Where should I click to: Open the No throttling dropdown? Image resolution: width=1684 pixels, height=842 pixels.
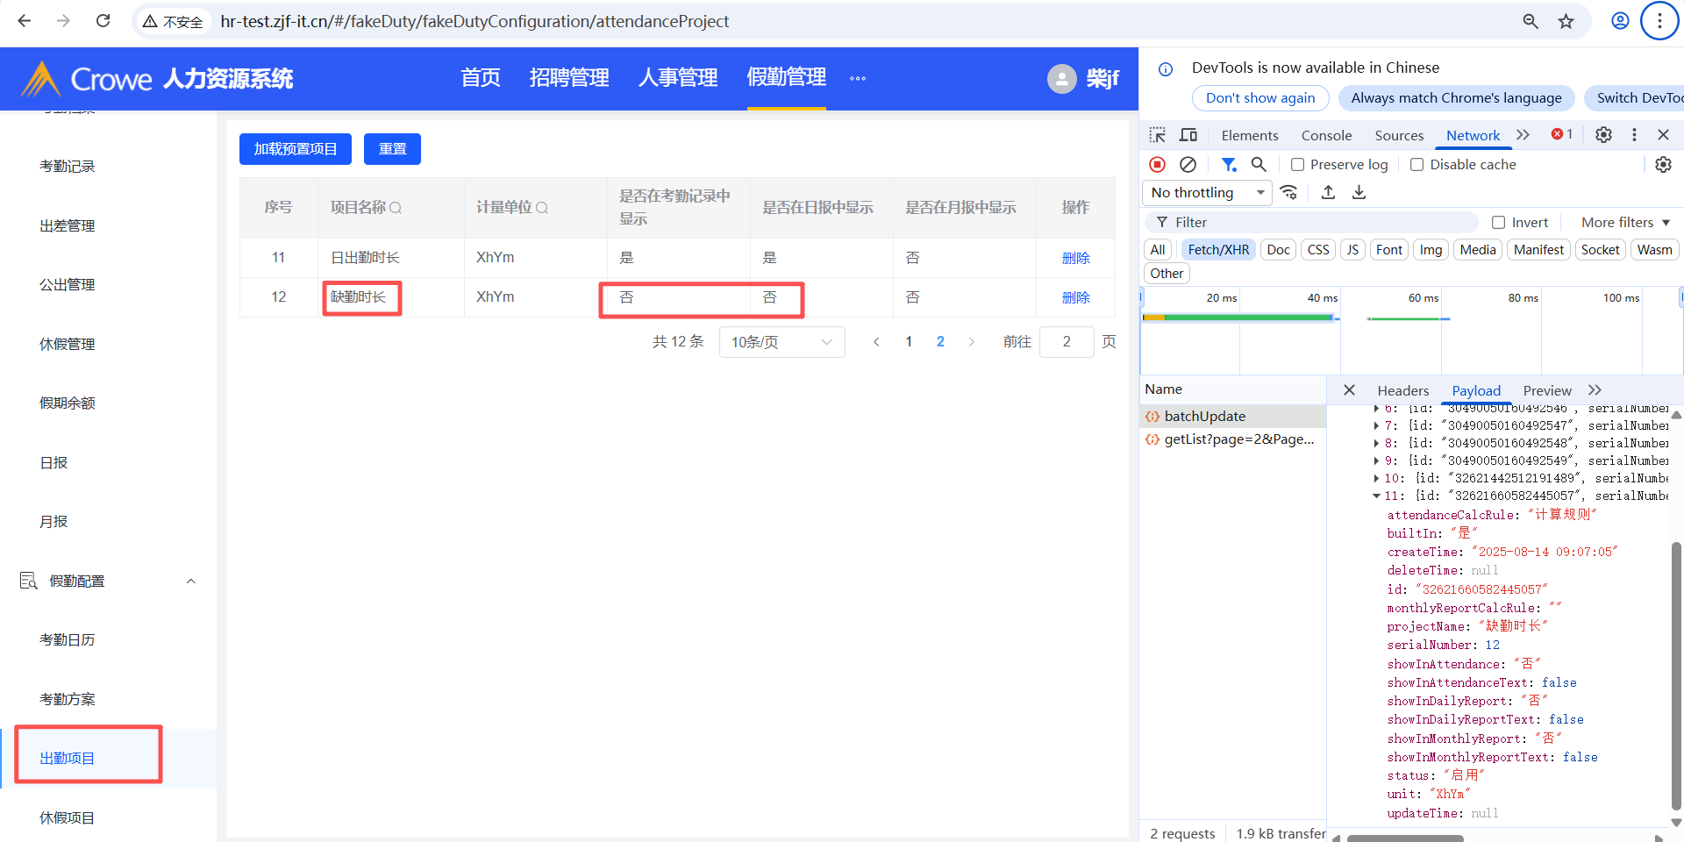pos(1207,193)
